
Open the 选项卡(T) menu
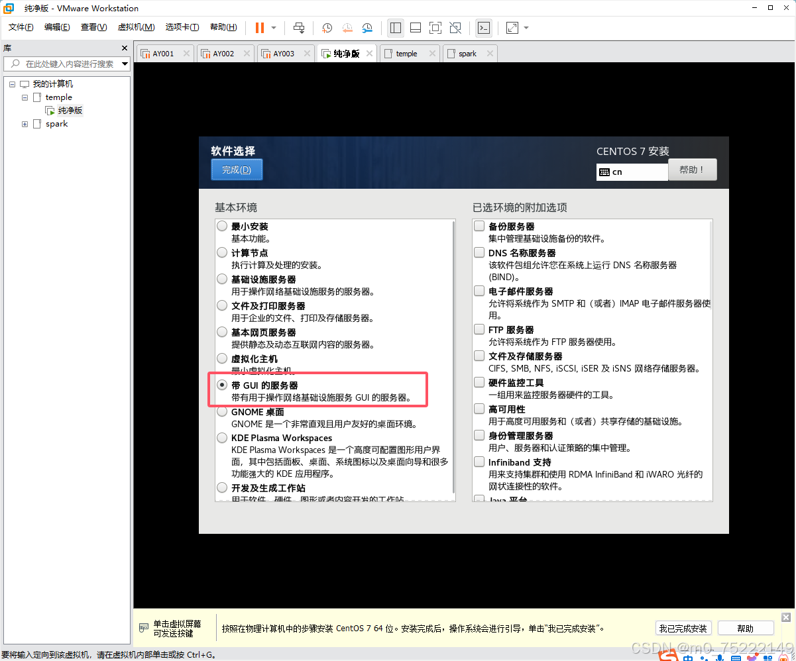[x=182, y=27]
